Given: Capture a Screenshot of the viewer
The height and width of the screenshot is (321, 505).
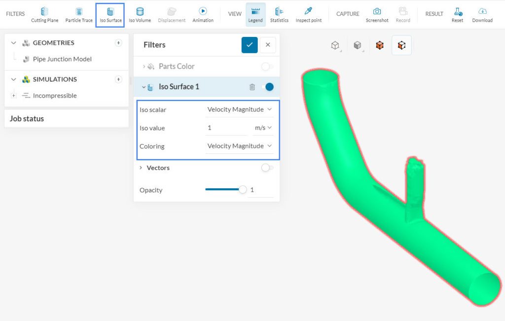Looking at the screenshot, I should (x=377, y=14).
